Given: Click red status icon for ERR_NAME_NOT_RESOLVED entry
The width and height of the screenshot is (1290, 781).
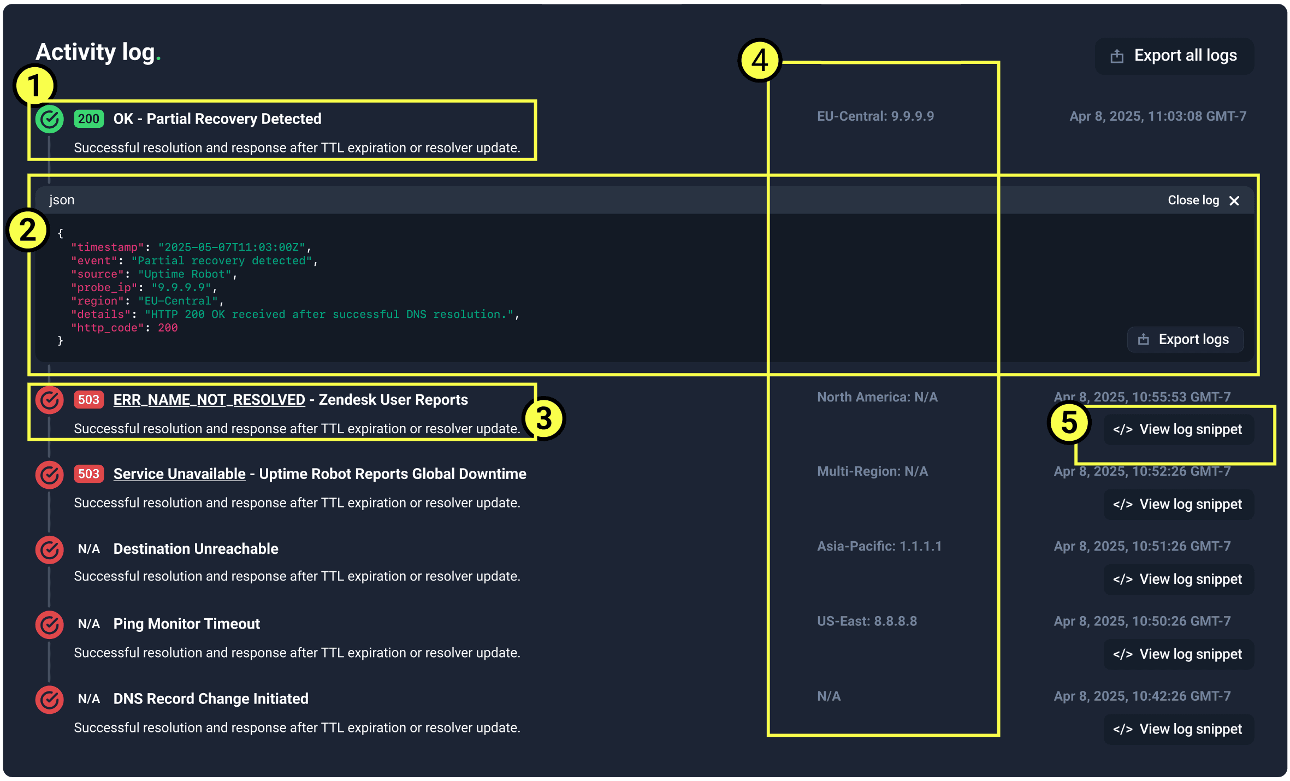Looking at the screenshot, I should coord(50,400).
